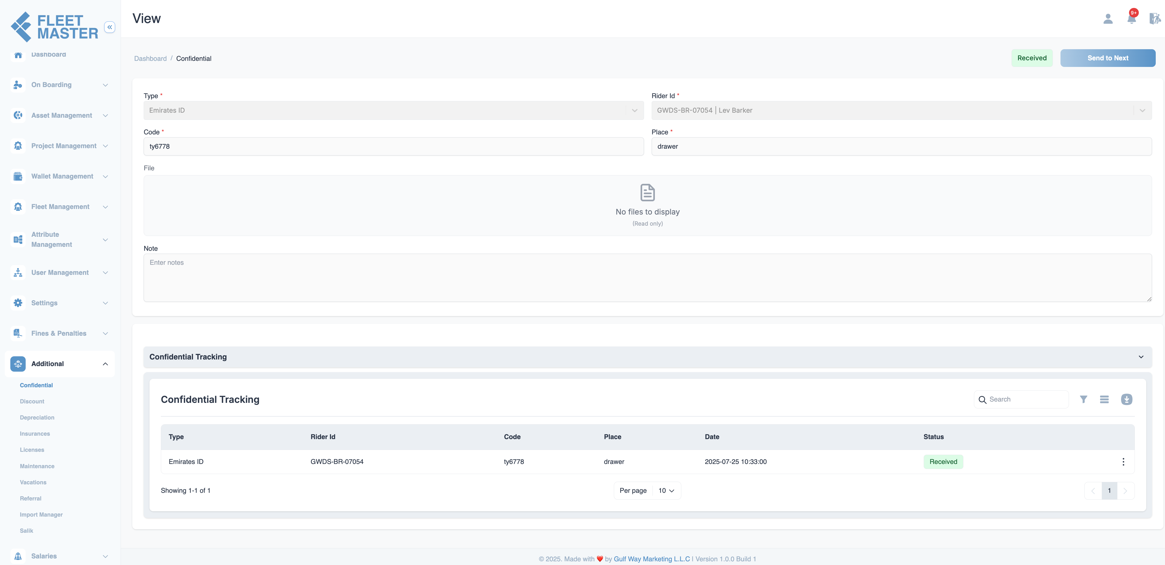Open the Rider Id dropdown
The width and height of the screenshot is (1165, 565).
[x=901, y=110]
